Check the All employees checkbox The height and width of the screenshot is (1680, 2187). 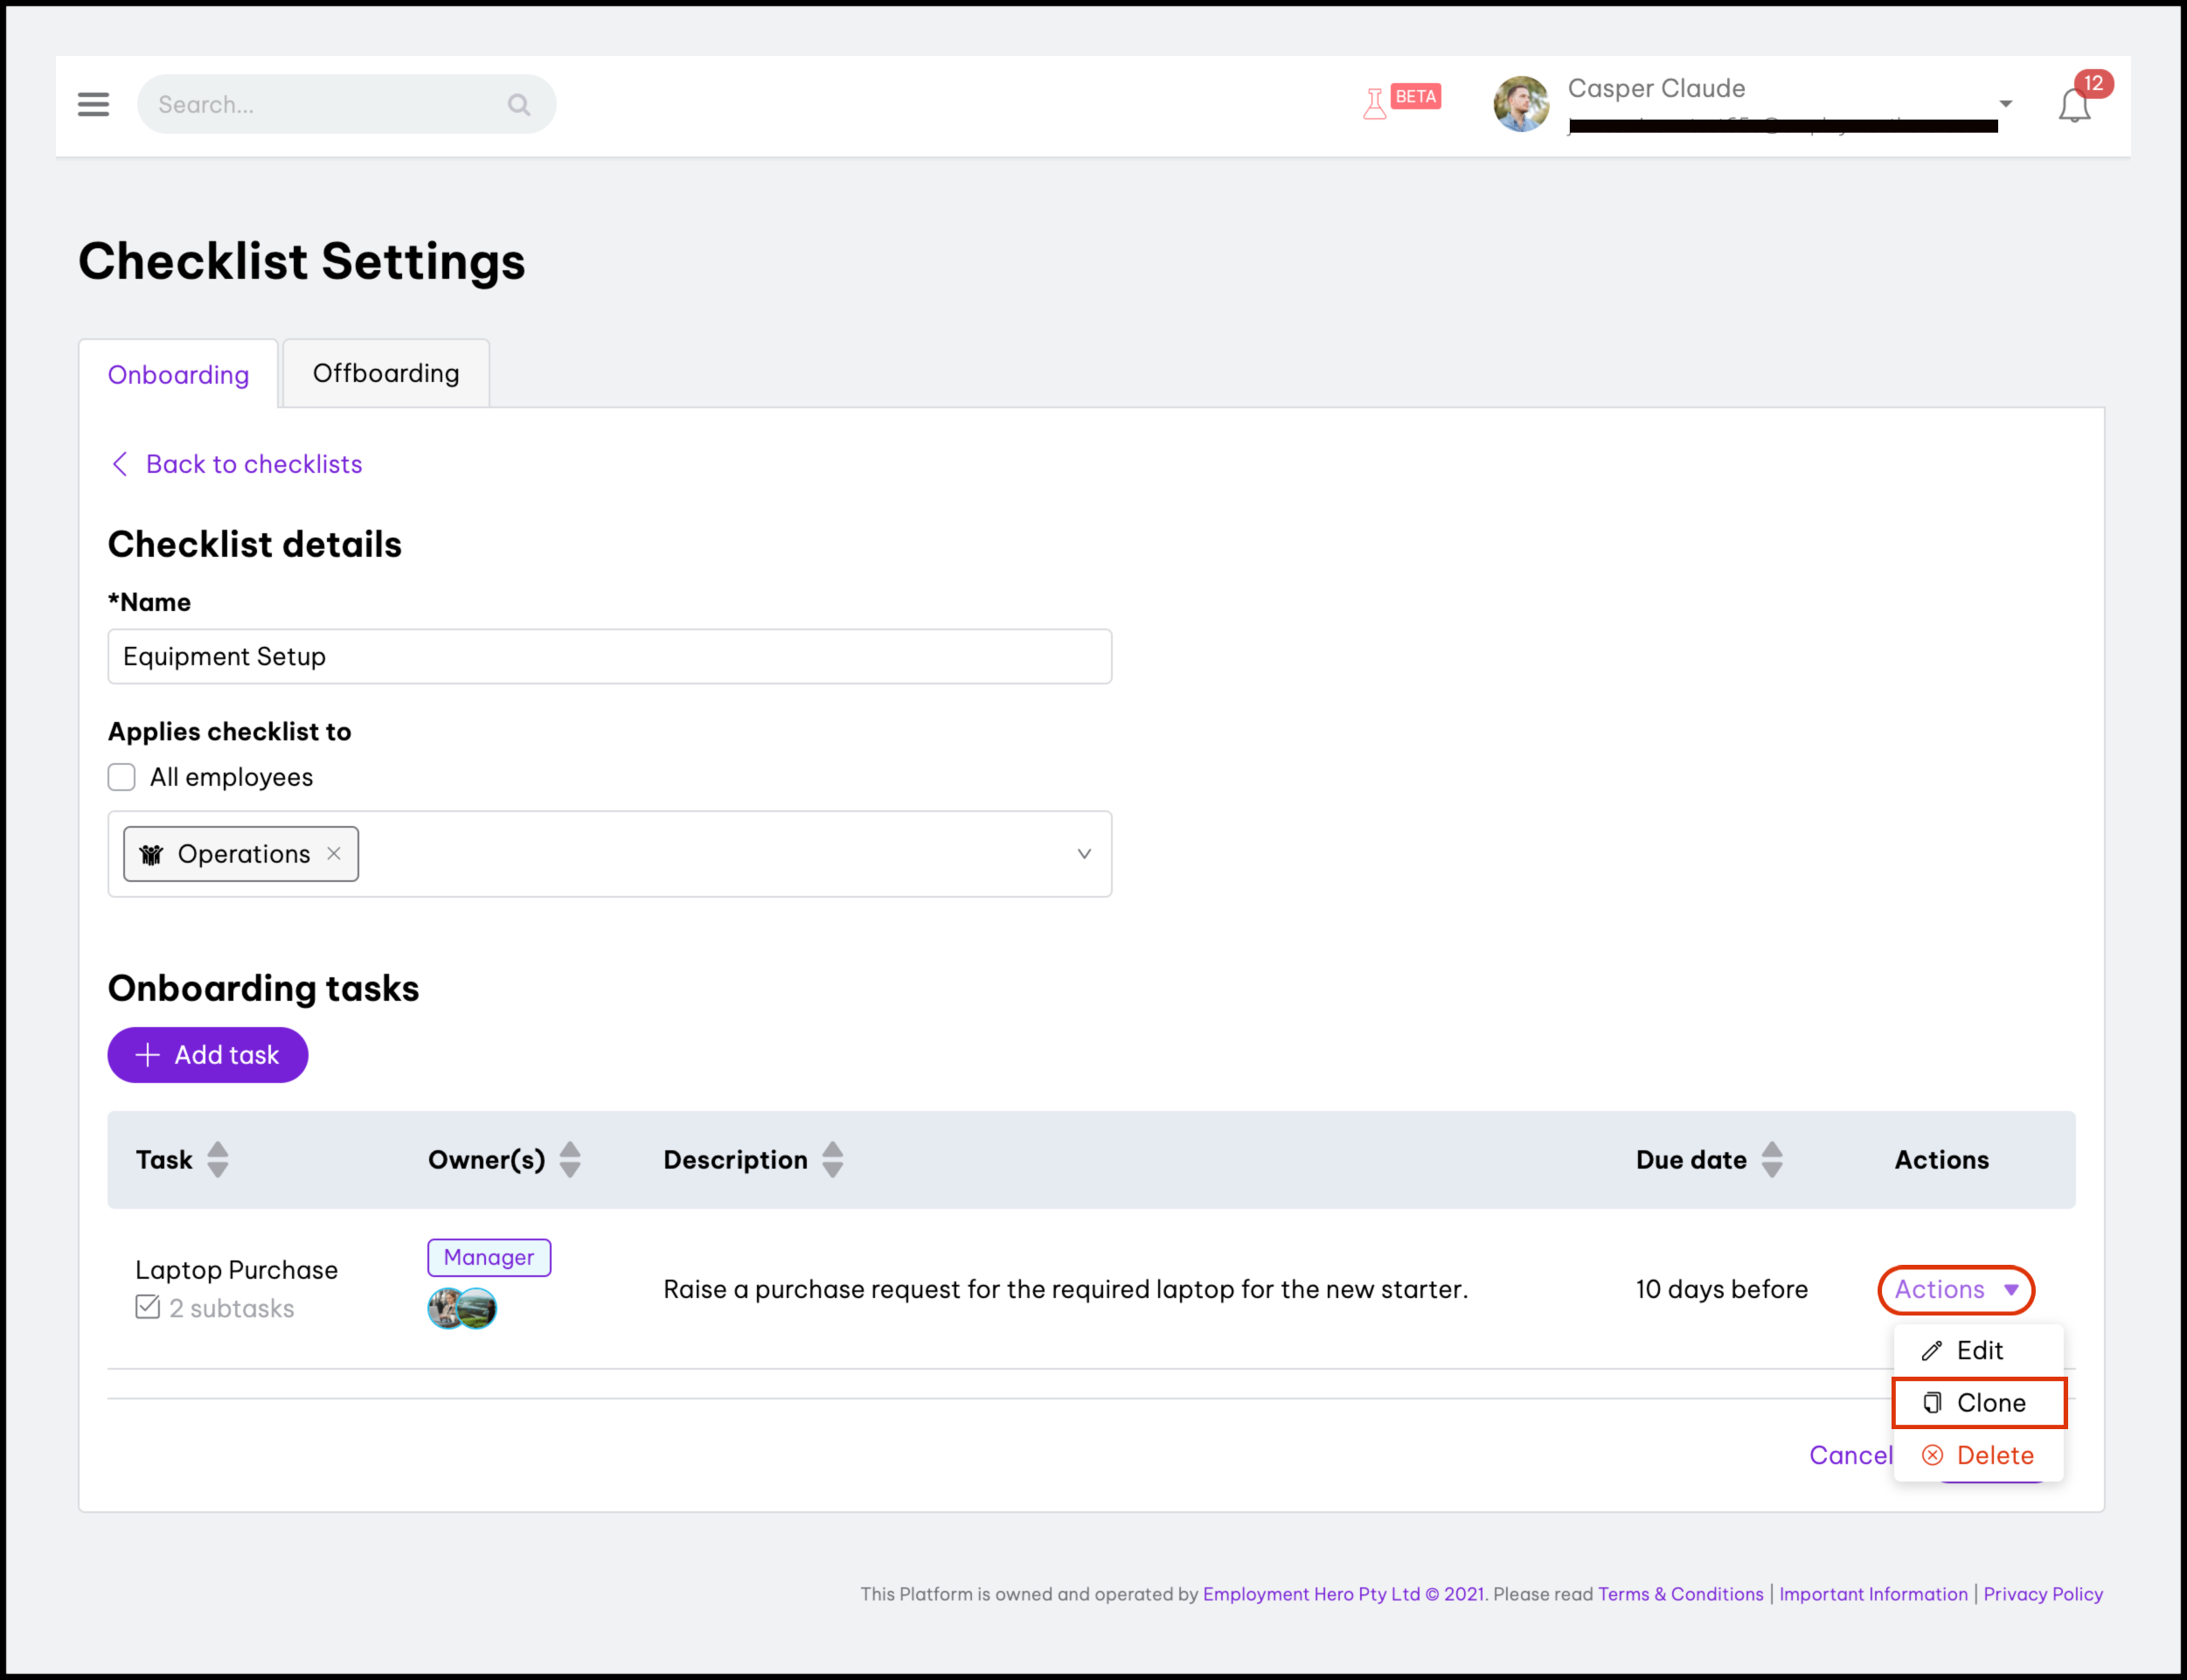pyautogui.click(x=122, y=777)
